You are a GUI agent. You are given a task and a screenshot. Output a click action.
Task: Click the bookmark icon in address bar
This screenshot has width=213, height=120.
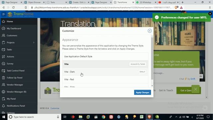(26, 7)
